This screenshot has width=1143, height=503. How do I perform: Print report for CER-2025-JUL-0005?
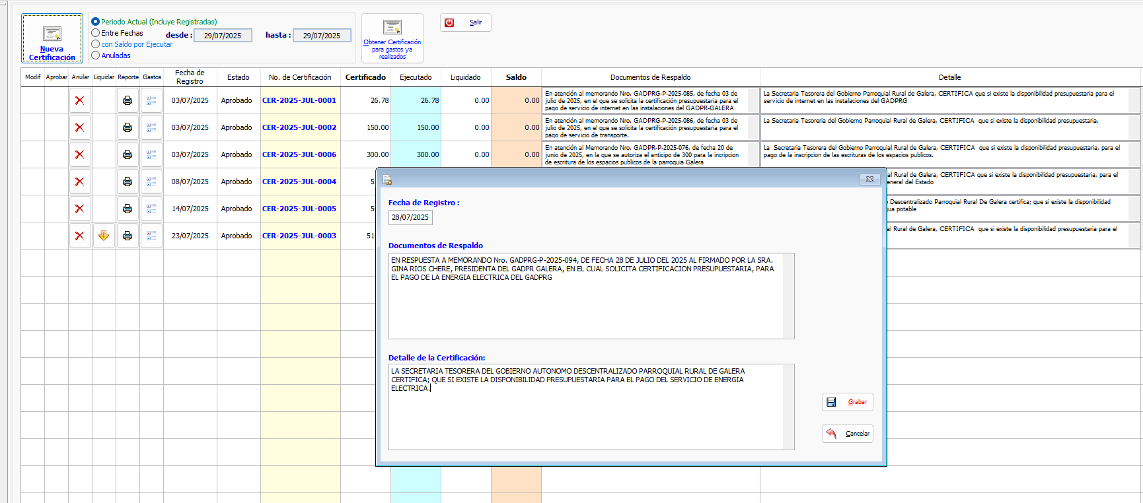tap(128, 209)
